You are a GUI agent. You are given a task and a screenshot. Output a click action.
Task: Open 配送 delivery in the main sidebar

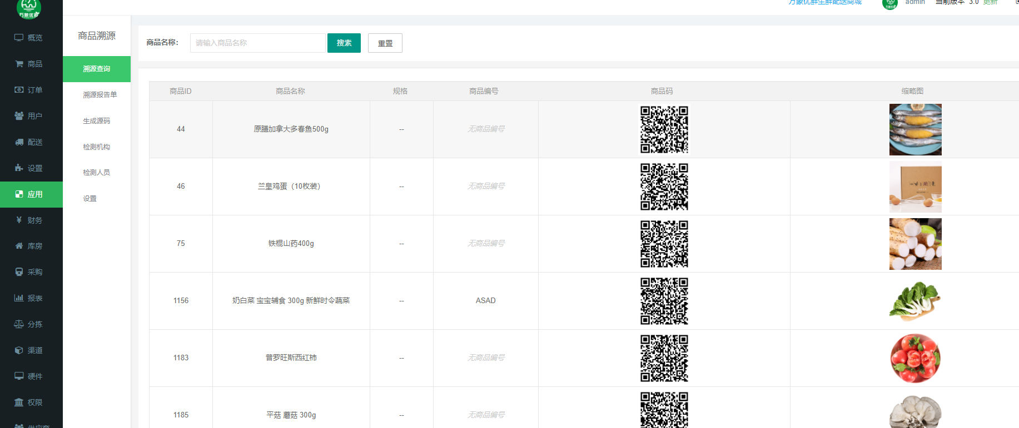coord(31,142)
